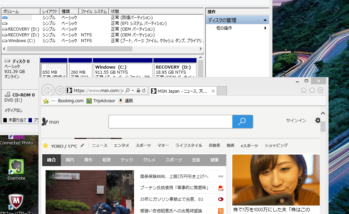Open the police scene news thumbnail
Image resolution: width=349 pixels, height=214 pixels.
(90, 192)
